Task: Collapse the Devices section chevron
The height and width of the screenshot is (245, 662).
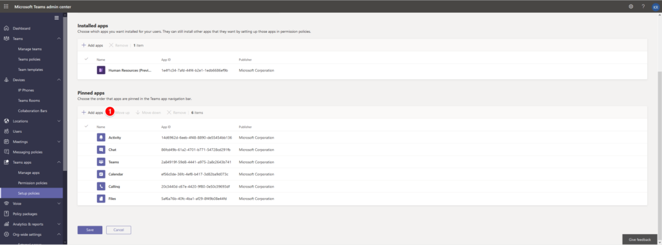Action: tap(59, 80)
